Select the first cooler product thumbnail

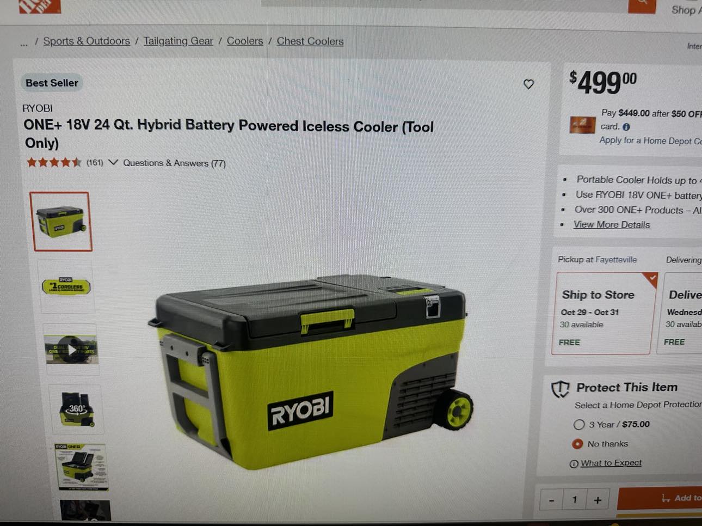click(x=62, y=221)
